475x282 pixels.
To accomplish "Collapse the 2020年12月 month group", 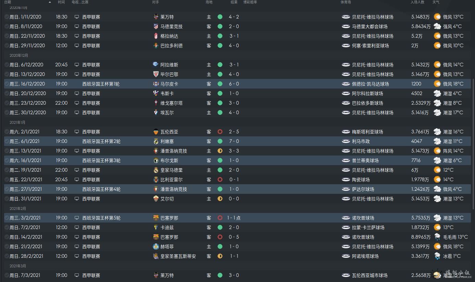I will pos(19,55).
